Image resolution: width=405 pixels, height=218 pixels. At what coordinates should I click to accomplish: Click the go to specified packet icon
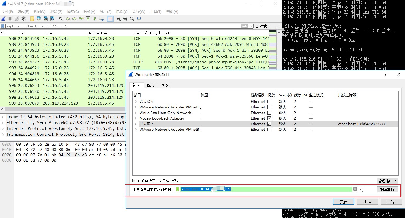click(81, 19)
